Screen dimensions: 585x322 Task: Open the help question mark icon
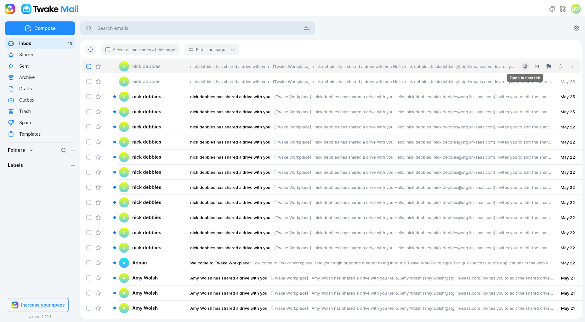tap(552, 9)
